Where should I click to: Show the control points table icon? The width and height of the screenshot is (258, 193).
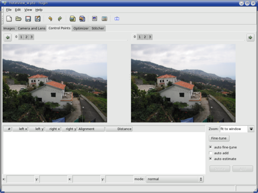[104, 19]
